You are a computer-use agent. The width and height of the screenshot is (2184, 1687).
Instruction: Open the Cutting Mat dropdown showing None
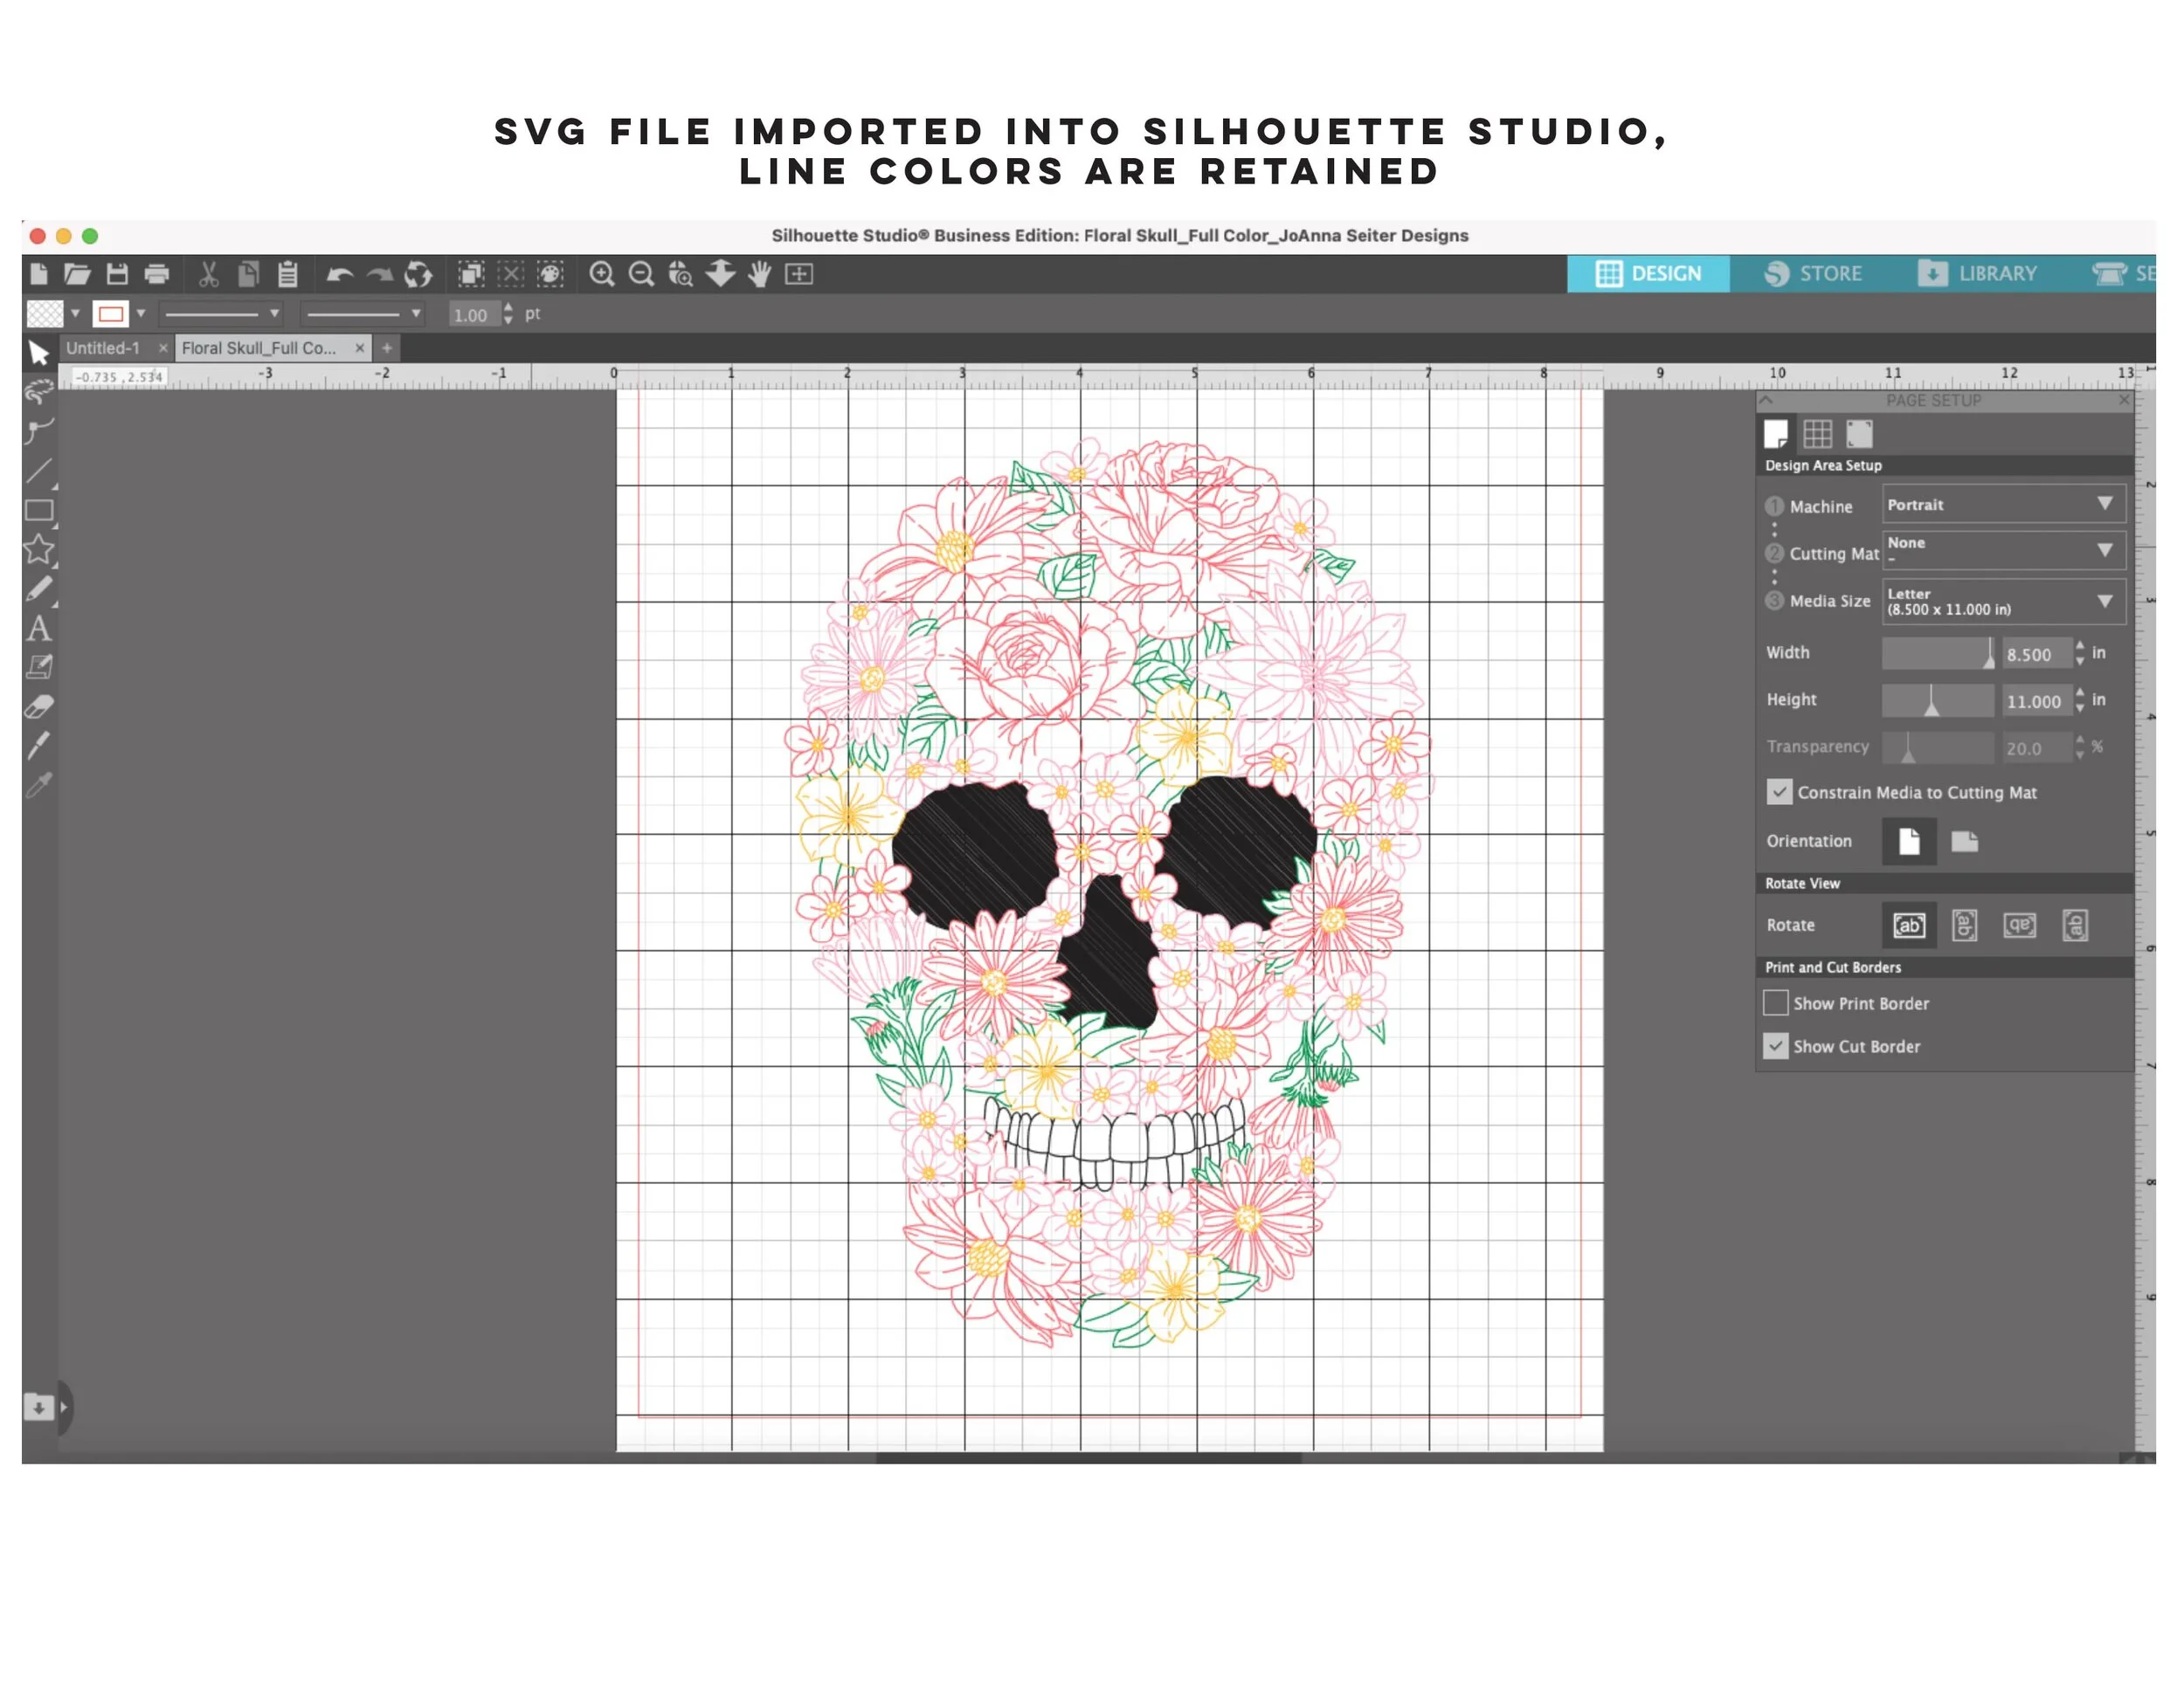point(2004,551)
